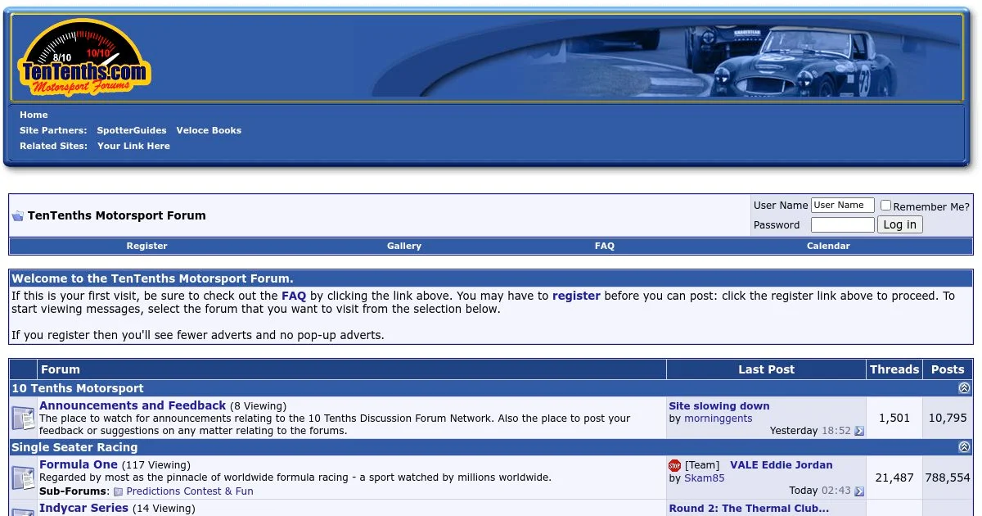Collapse the 10 Tenths Motorsport category
This screenshot has height=516, width=982.
(964, 388)
